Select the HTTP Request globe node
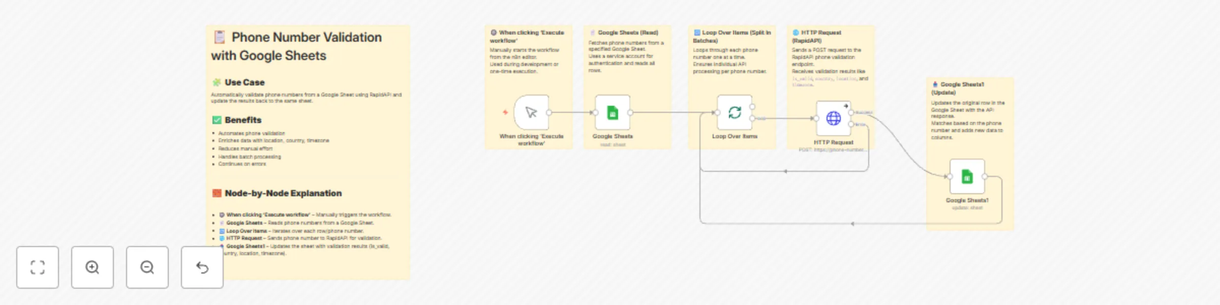The height and width of the screenshot is (305, 1220). 834,118
